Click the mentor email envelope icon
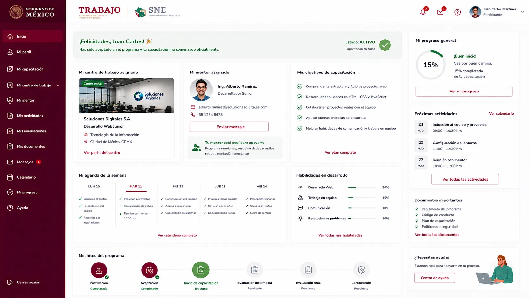This screenshot has width=530, height=298. [x=193, y=107]
